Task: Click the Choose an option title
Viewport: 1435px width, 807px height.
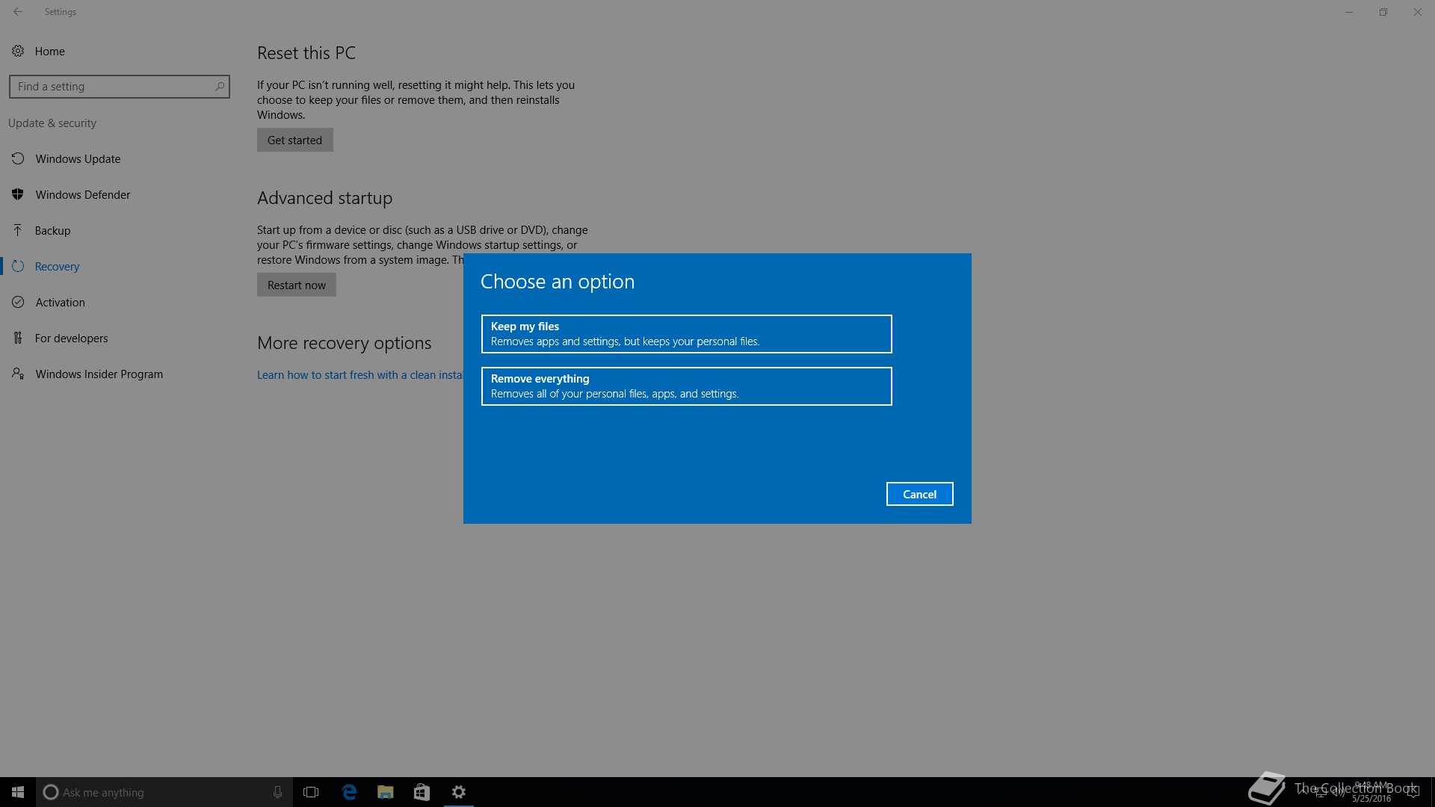Action: click(x=558, y=282)
